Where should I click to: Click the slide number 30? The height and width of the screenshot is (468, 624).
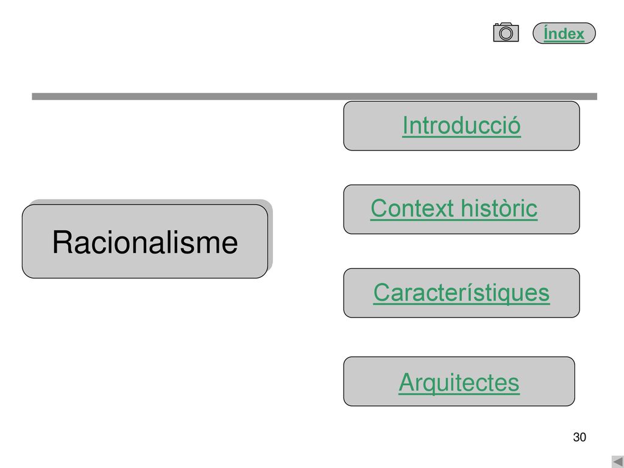[580, 437]
